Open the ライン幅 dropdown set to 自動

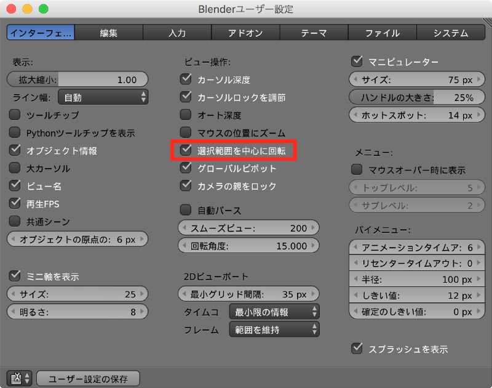click(x=103, y=97)
